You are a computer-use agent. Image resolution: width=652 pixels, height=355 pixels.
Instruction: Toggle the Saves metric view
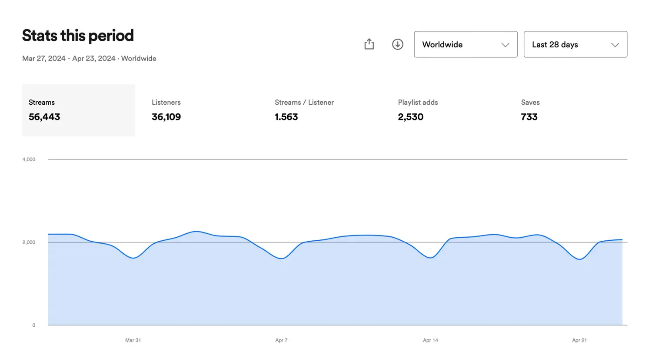[x=529, y=110]
